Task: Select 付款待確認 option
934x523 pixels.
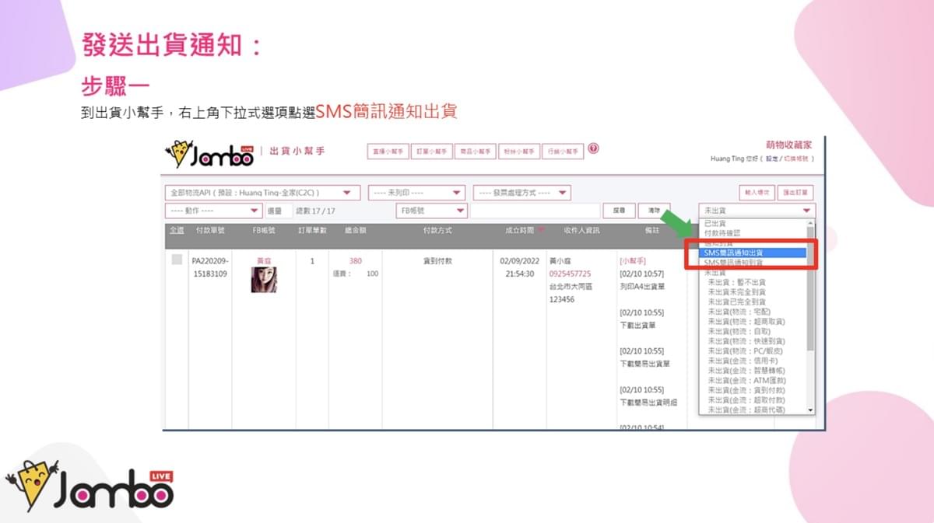Action: [x=752, y=232]
